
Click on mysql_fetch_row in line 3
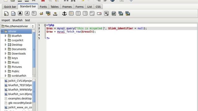click(x=69, y=31)
